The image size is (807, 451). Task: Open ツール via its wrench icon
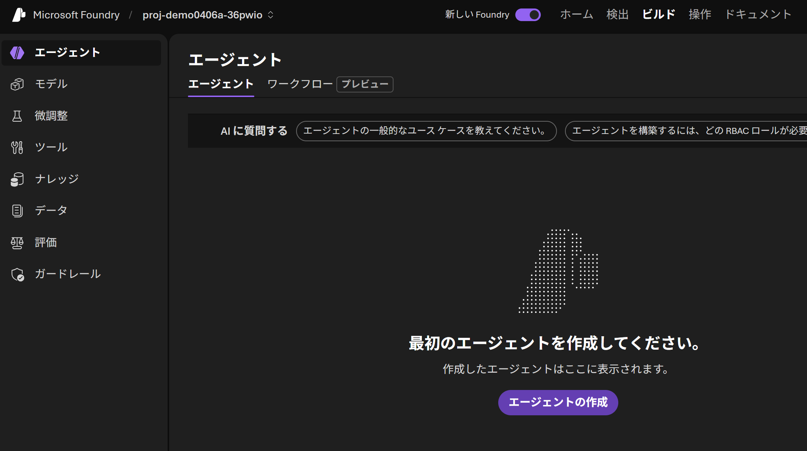point(17,147)
